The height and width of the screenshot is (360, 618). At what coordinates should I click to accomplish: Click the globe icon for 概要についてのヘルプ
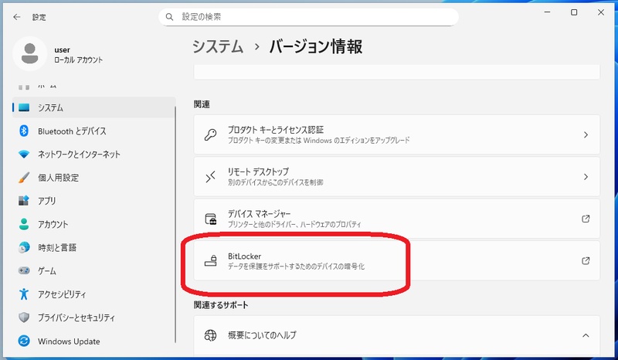pos(210,335)
